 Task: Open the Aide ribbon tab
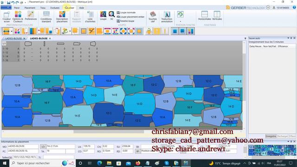tap(82, 8)
